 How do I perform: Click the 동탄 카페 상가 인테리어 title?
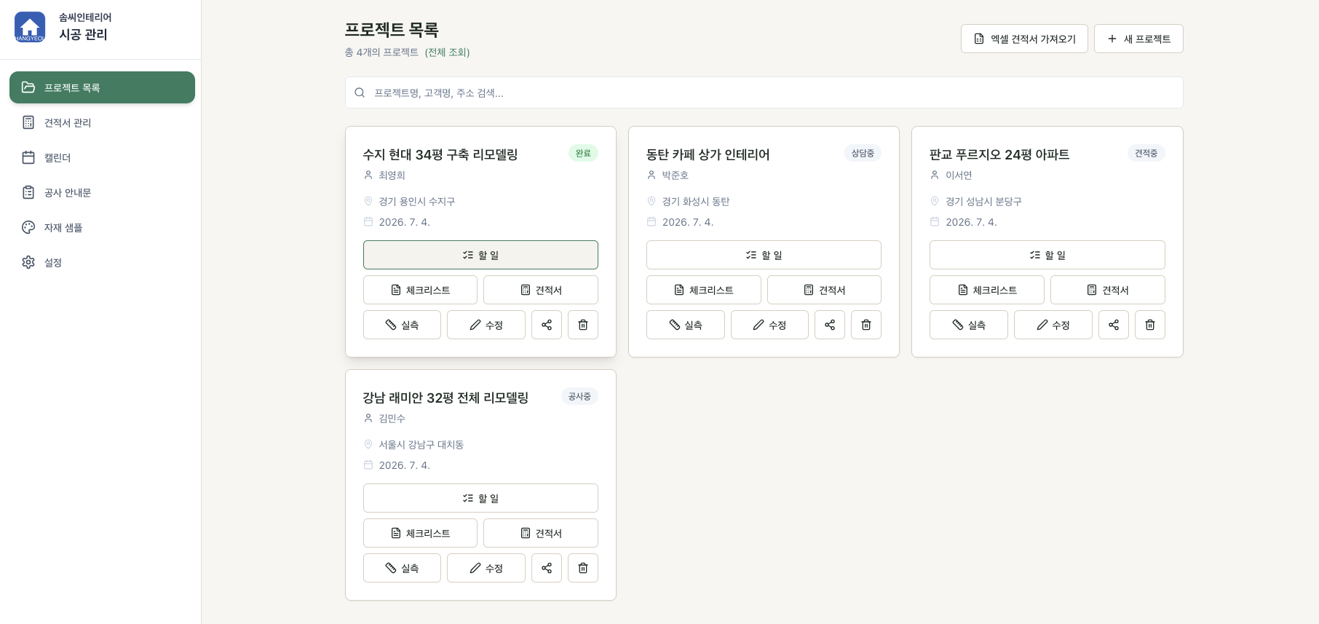coord(708,154)
